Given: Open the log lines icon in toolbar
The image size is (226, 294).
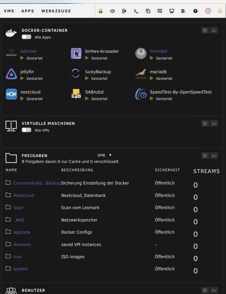Looking at the screenshot, I should coord(183,11).
